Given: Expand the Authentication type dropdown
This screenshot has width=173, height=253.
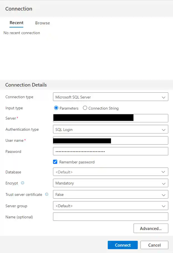Looking at the screenshot, I should (111, 129).
